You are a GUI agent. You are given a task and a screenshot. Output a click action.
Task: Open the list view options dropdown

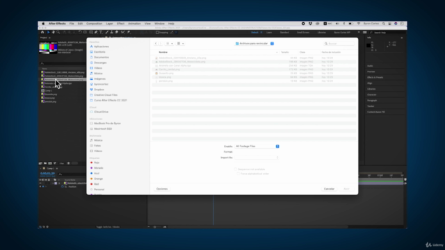(x=170, y=44)
